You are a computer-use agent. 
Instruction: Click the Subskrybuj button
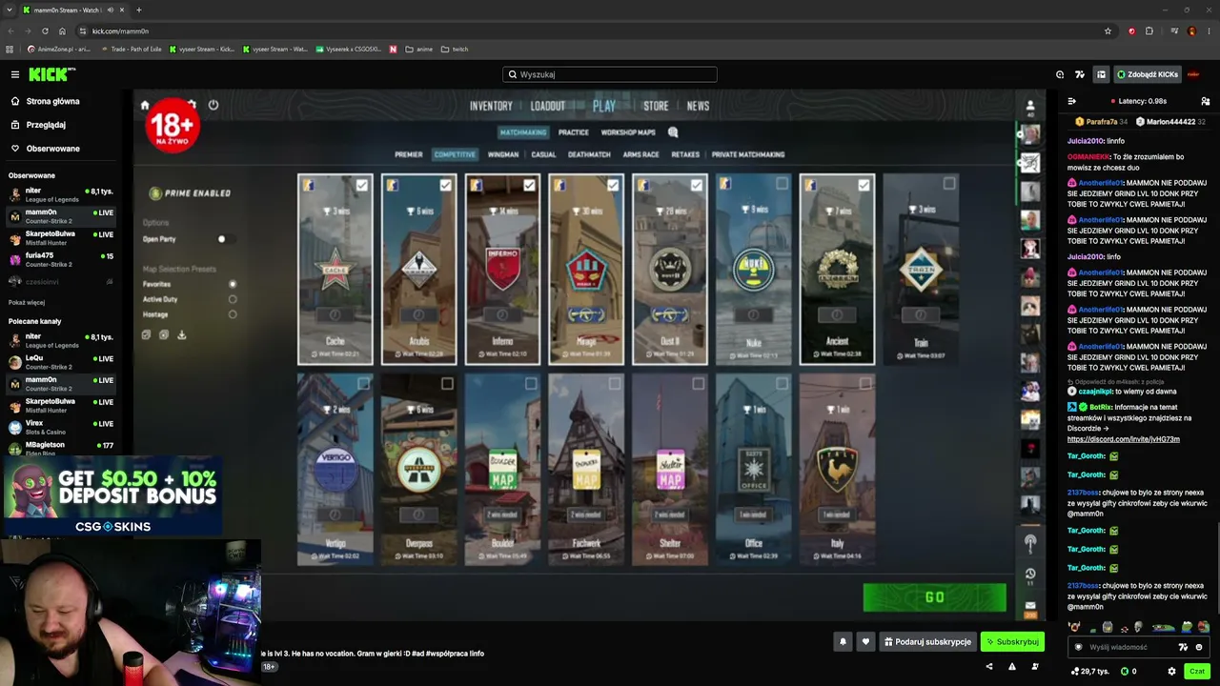[x=1012, y=642]
